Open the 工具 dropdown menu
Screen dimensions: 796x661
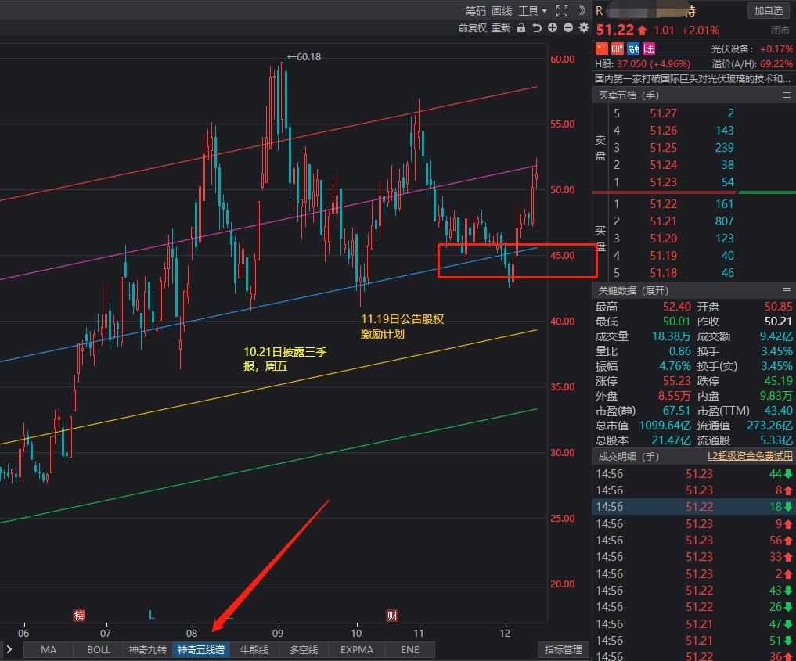tap(532, 11)
